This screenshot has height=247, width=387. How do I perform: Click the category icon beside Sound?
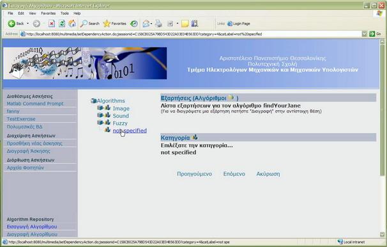point(107,115)
